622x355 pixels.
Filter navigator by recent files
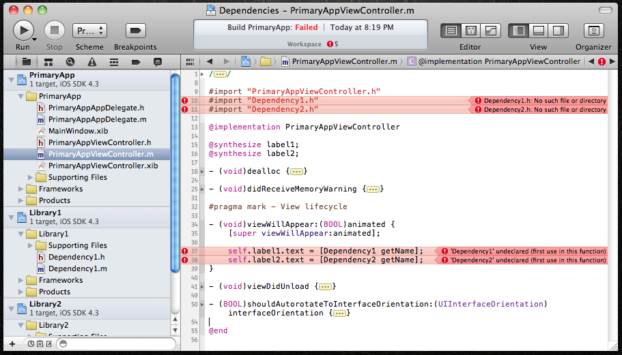click(x=31, y=344)
